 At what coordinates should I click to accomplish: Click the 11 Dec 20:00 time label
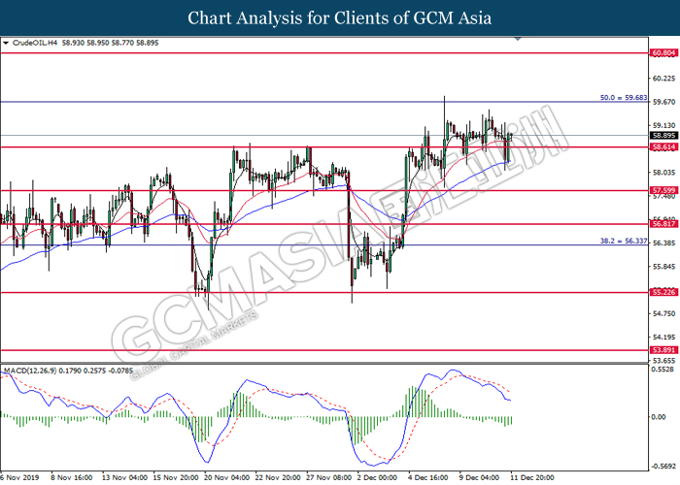coord(531,477)
